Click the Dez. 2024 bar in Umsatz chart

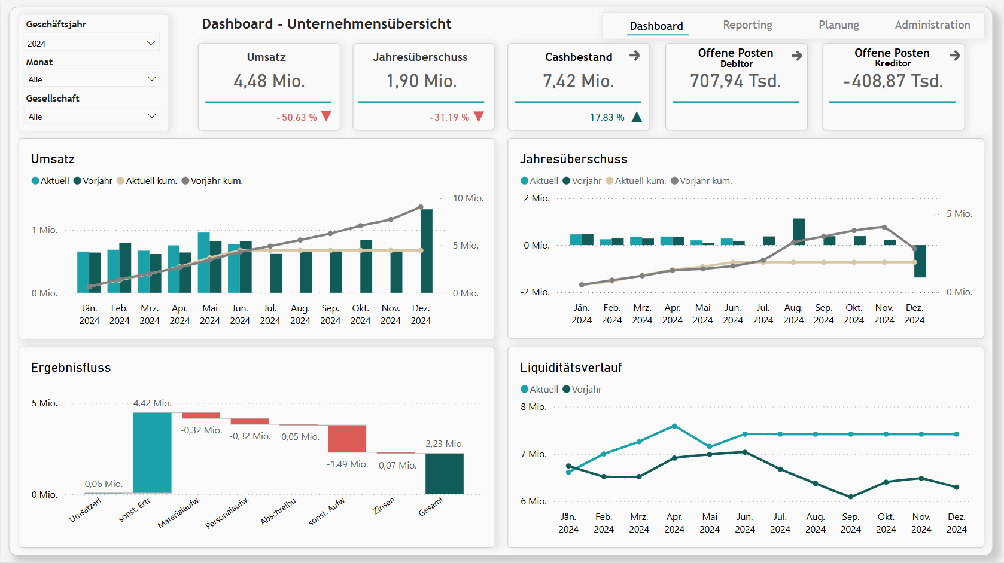(x=427, y=251)
